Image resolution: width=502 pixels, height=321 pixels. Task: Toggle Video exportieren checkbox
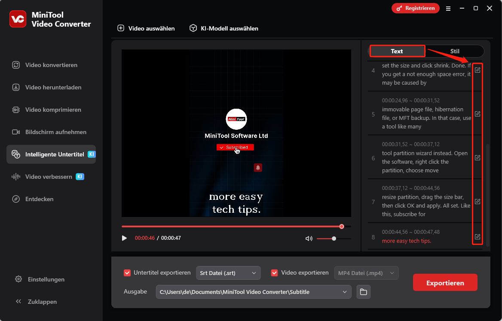pyautogui.click(x=274, y=273)
